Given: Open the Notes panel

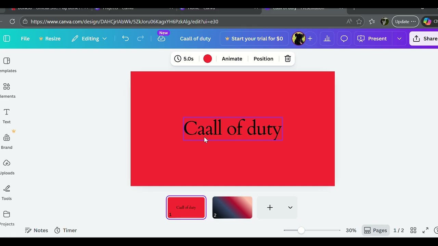Looking at the screenshot, I should pyautogui.click(x=37, y=230).
